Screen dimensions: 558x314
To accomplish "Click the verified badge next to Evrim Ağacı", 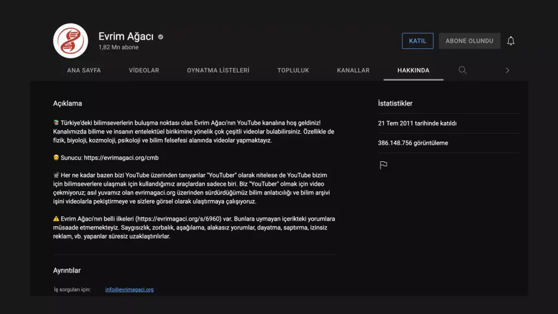I will (161, 37).
